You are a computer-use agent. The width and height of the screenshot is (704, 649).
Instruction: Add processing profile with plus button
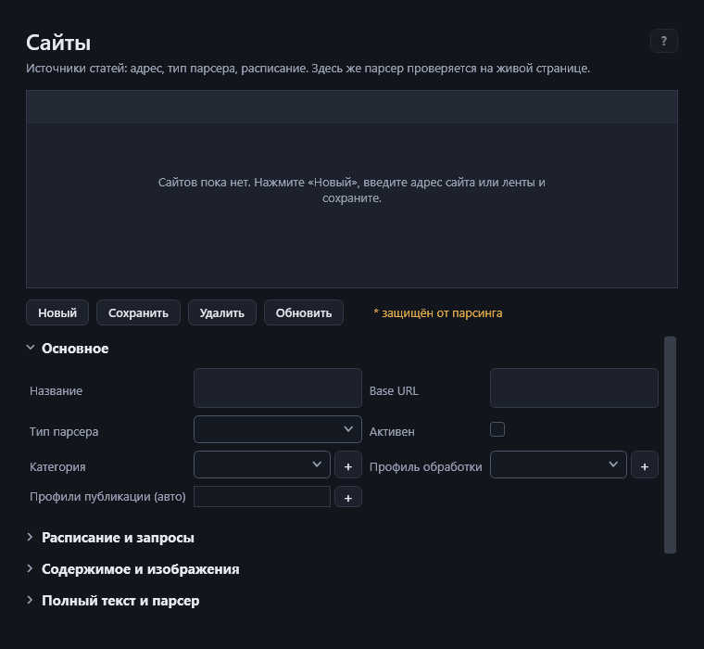645,464
